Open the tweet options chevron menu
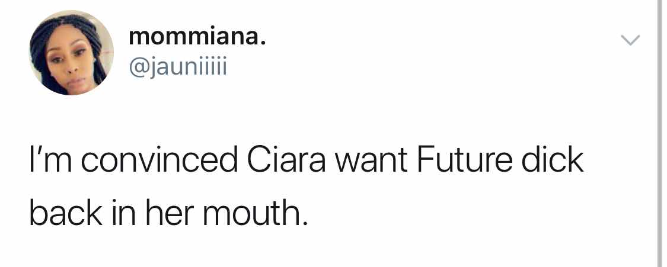The image size is (667, 267). point(630,40)
